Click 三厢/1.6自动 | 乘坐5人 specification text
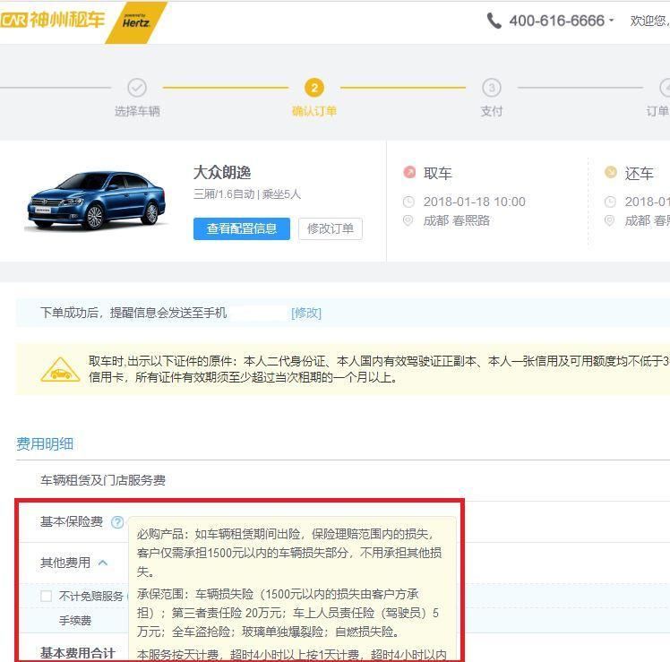The height and width of the screenshot is (662, 670). [x=247, y=194]
